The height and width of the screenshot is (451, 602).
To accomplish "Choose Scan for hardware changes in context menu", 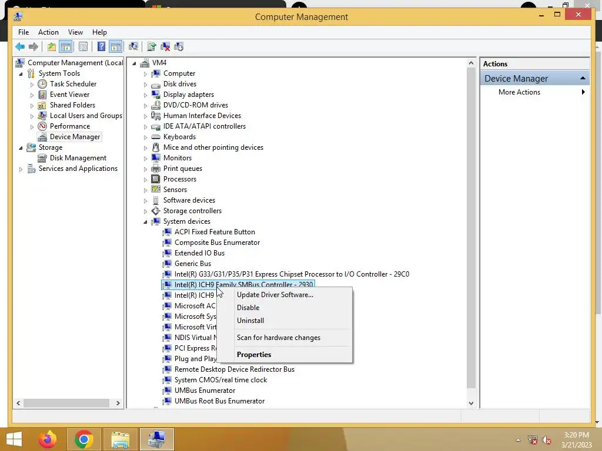I will tap(278, 338).
